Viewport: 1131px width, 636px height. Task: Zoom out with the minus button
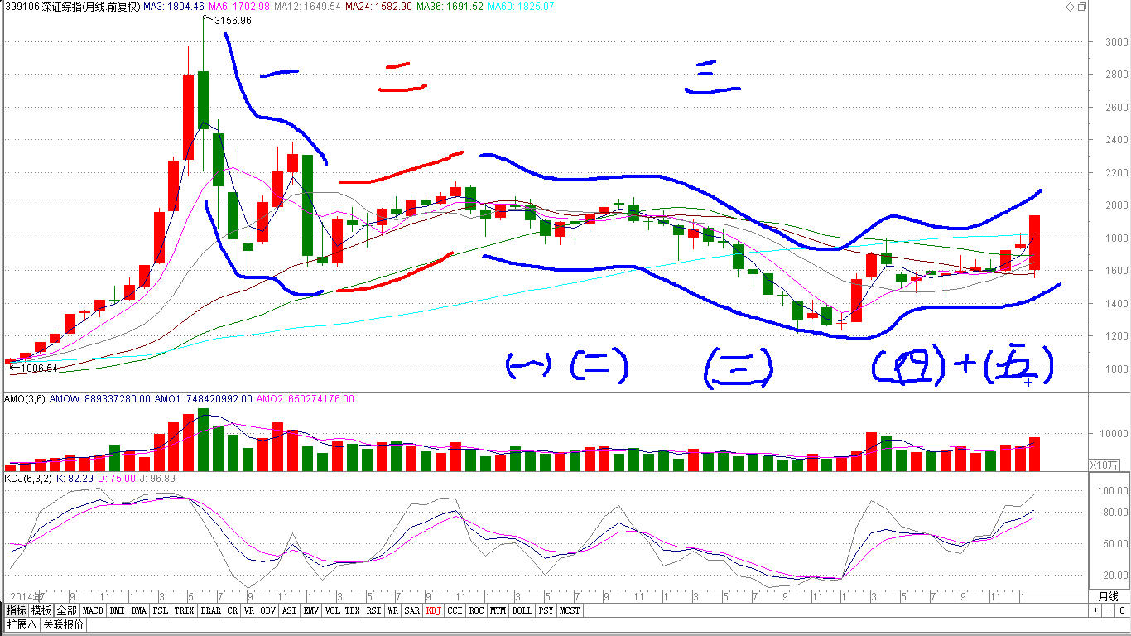1108,610
